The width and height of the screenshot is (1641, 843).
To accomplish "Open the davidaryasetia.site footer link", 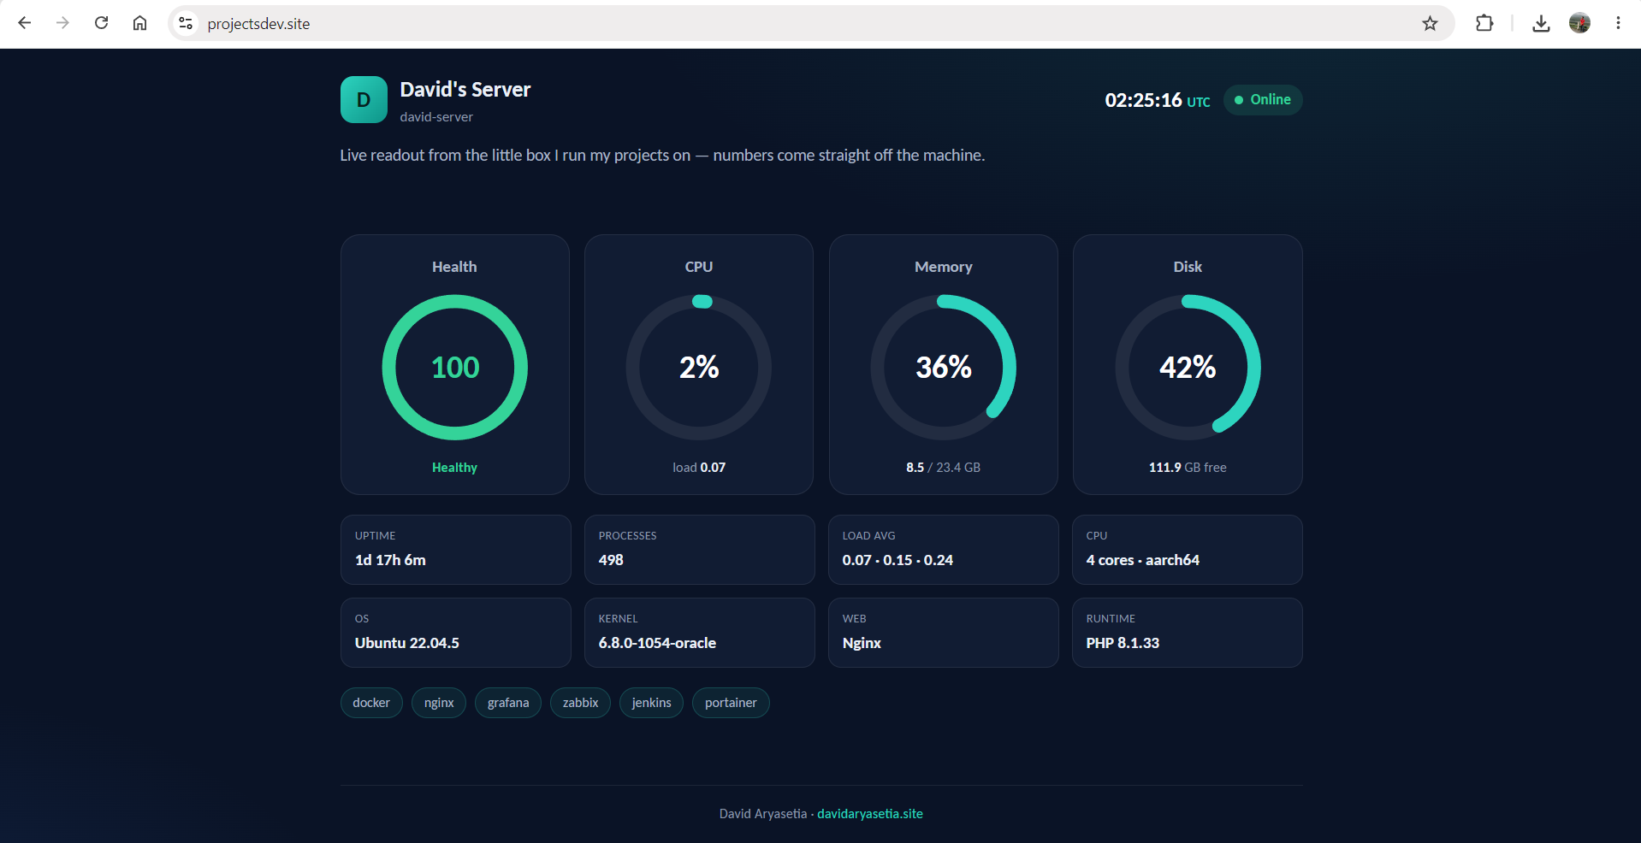I will tap(870, 814).
